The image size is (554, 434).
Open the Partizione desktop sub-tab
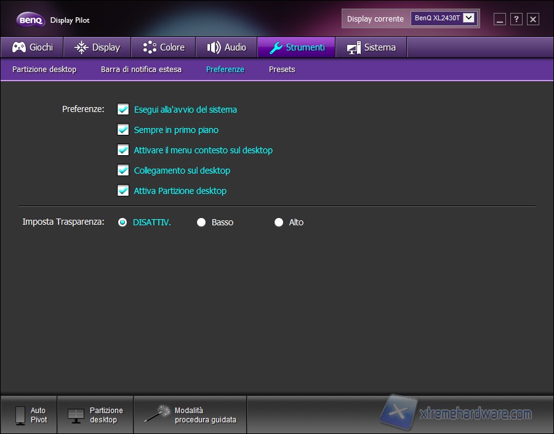[44, 70]
